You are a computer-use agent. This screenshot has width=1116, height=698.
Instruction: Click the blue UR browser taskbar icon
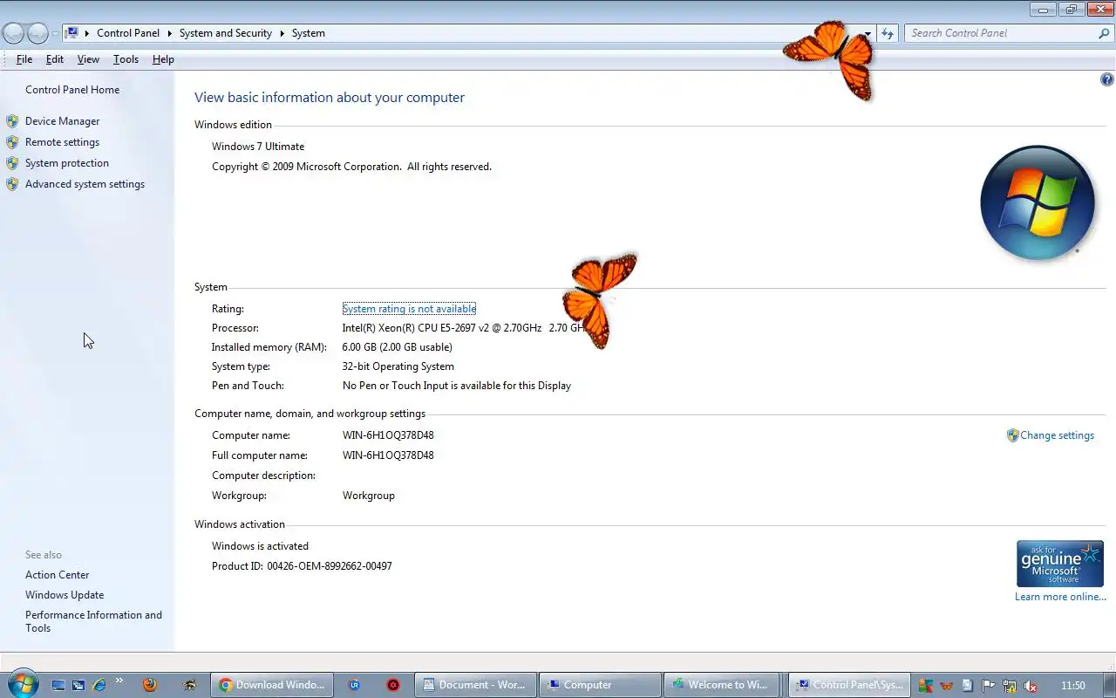[354, 685]
